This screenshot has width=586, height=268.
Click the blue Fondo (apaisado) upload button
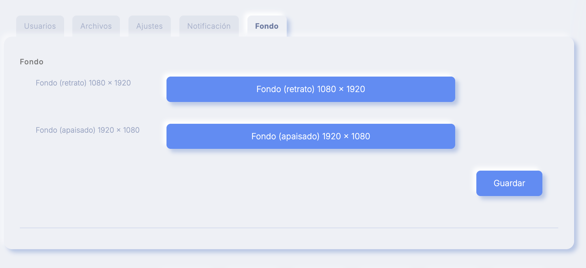click(x=311, y=136)
